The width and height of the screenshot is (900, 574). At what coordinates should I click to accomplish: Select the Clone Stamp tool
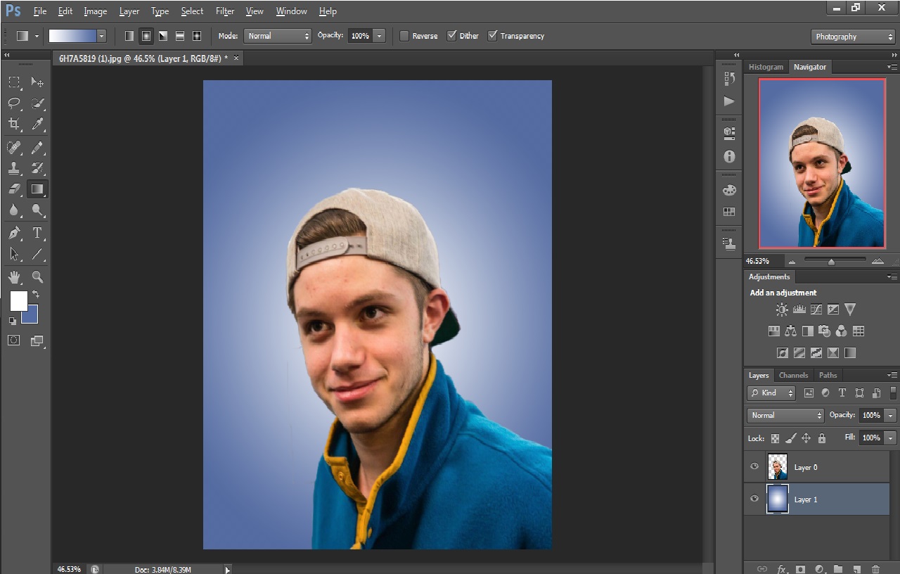[14, 168]
